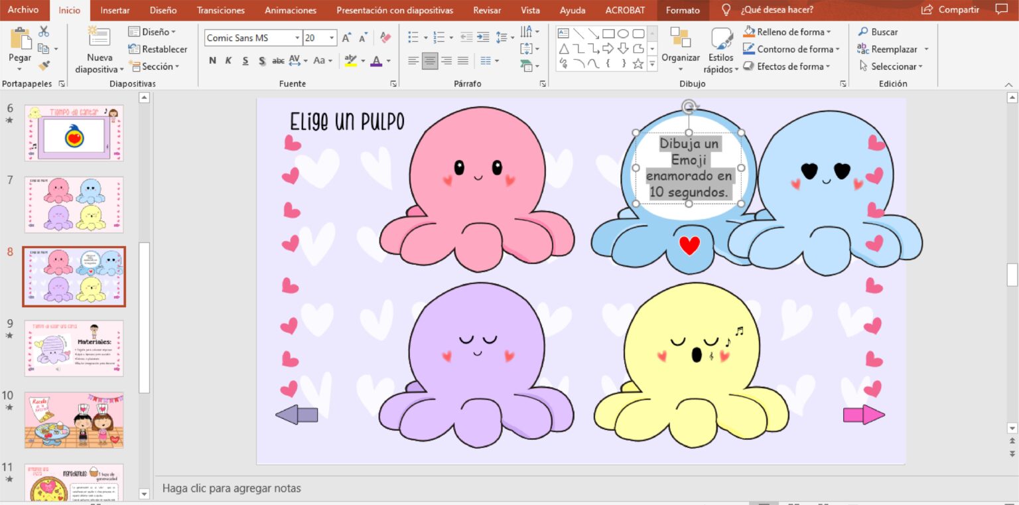Increase font size with the larger A
Viewport: 1019px width, 505px height.
[x=346, y=38]
